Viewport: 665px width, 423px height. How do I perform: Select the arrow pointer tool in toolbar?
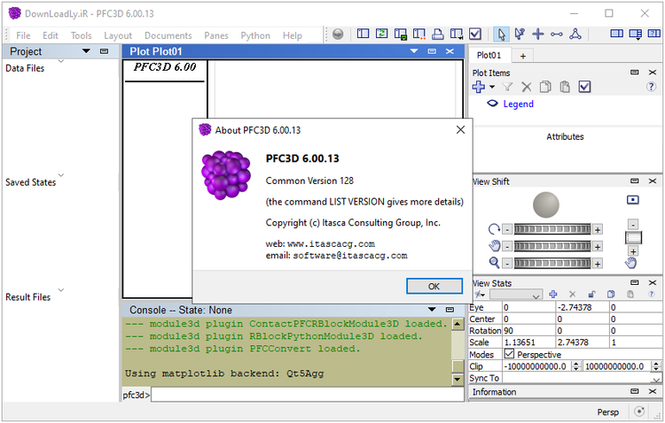coord(502,35)
